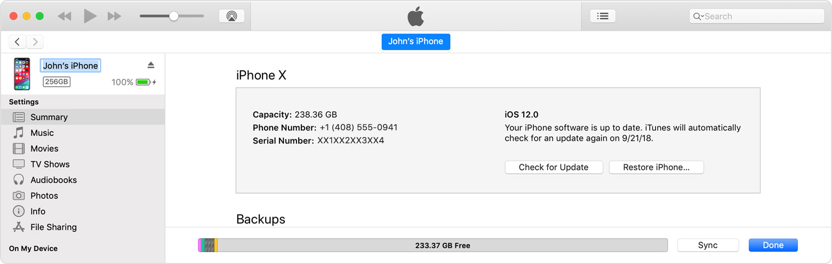The height and width of the screenshot is (264, 832).
Task: Open the Up Next list button
Action: [603, 16]
